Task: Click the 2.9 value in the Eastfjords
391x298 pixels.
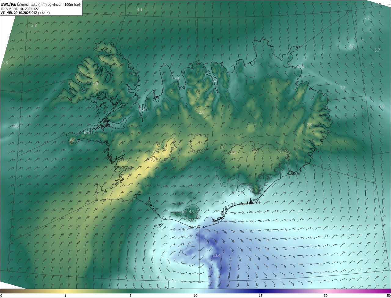Action: [x=309, y=125]
